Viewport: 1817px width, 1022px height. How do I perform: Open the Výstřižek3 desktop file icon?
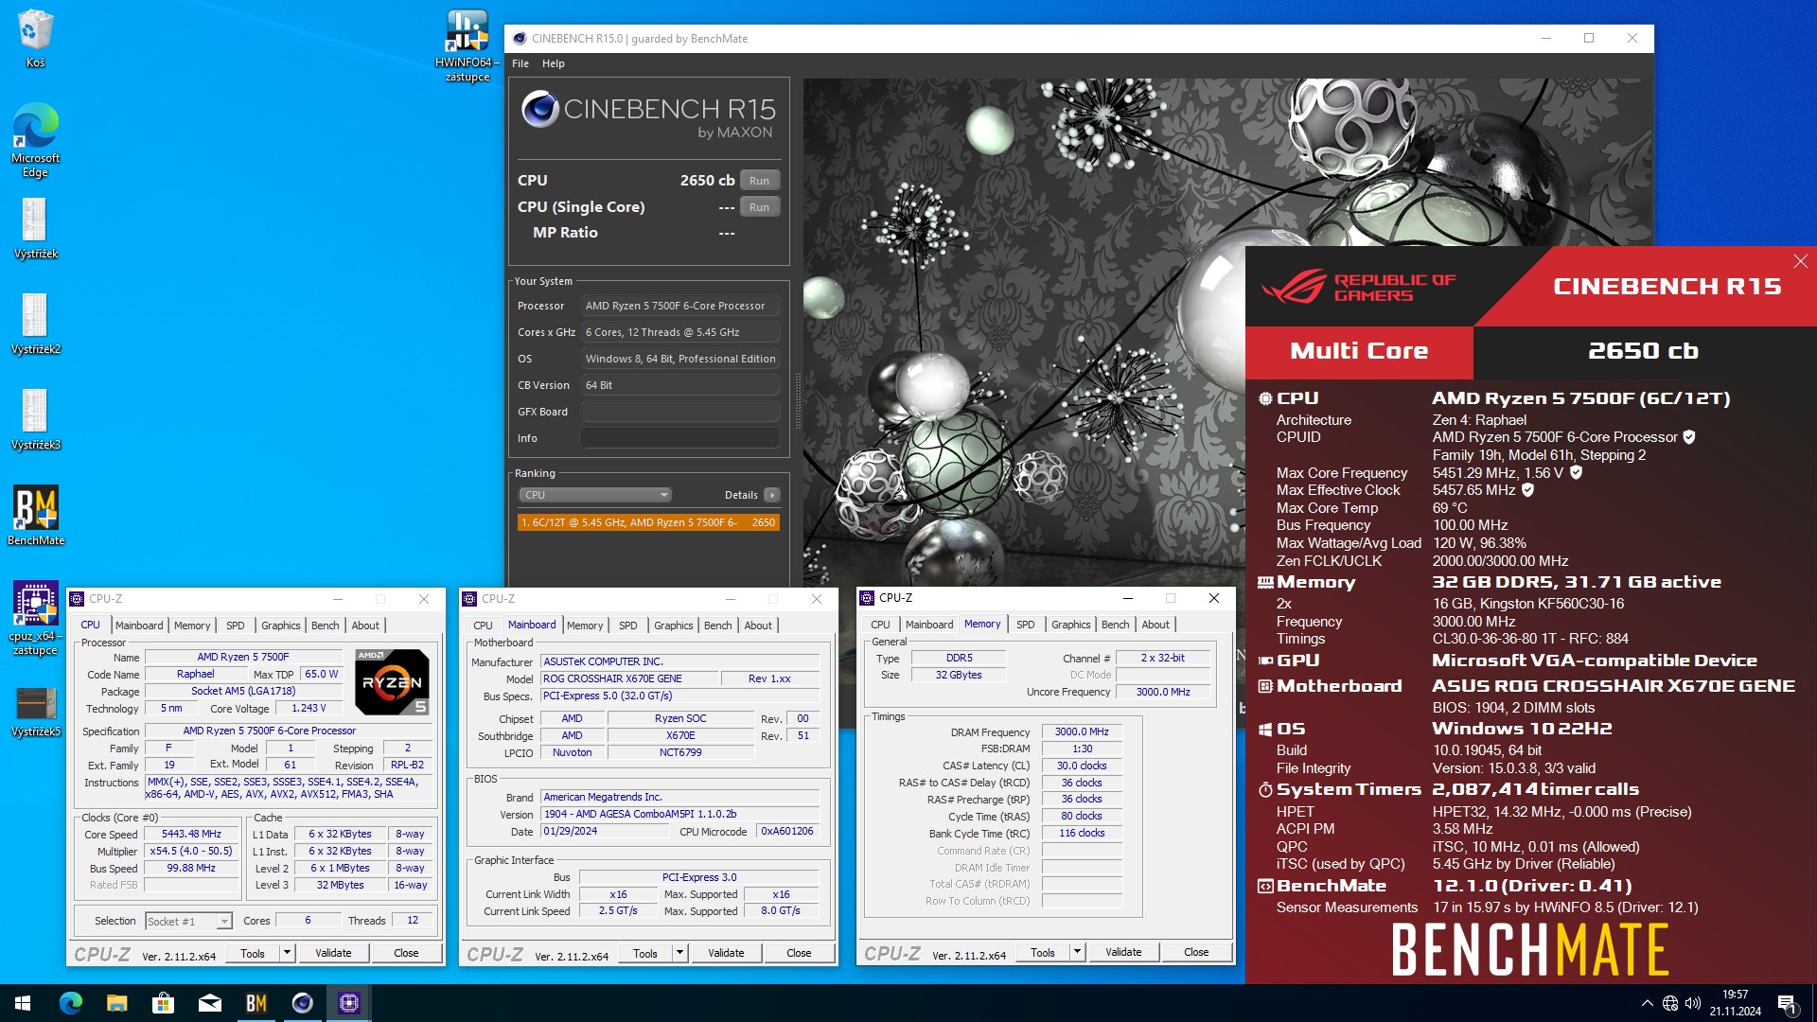[35, 419]
